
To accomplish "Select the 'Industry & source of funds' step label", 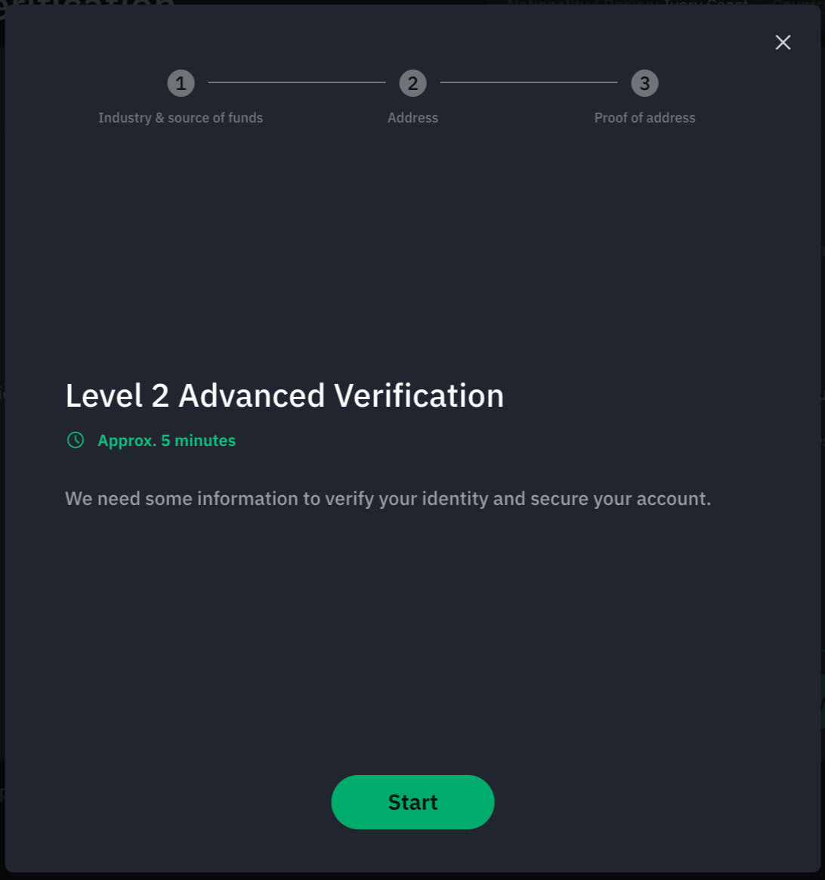I will [x=181, y=118].
